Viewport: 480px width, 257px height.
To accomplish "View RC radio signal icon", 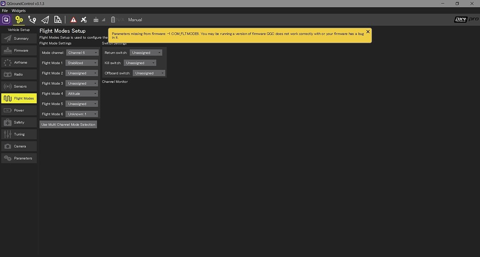I will (x=96, y=20).
